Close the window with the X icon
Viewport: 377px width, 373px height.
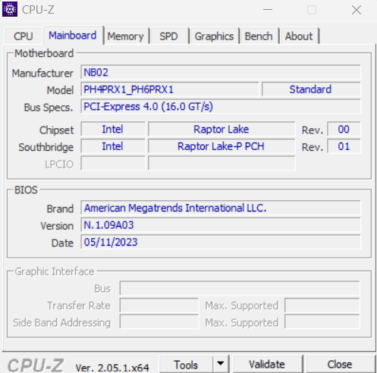[x=357, y=10]
